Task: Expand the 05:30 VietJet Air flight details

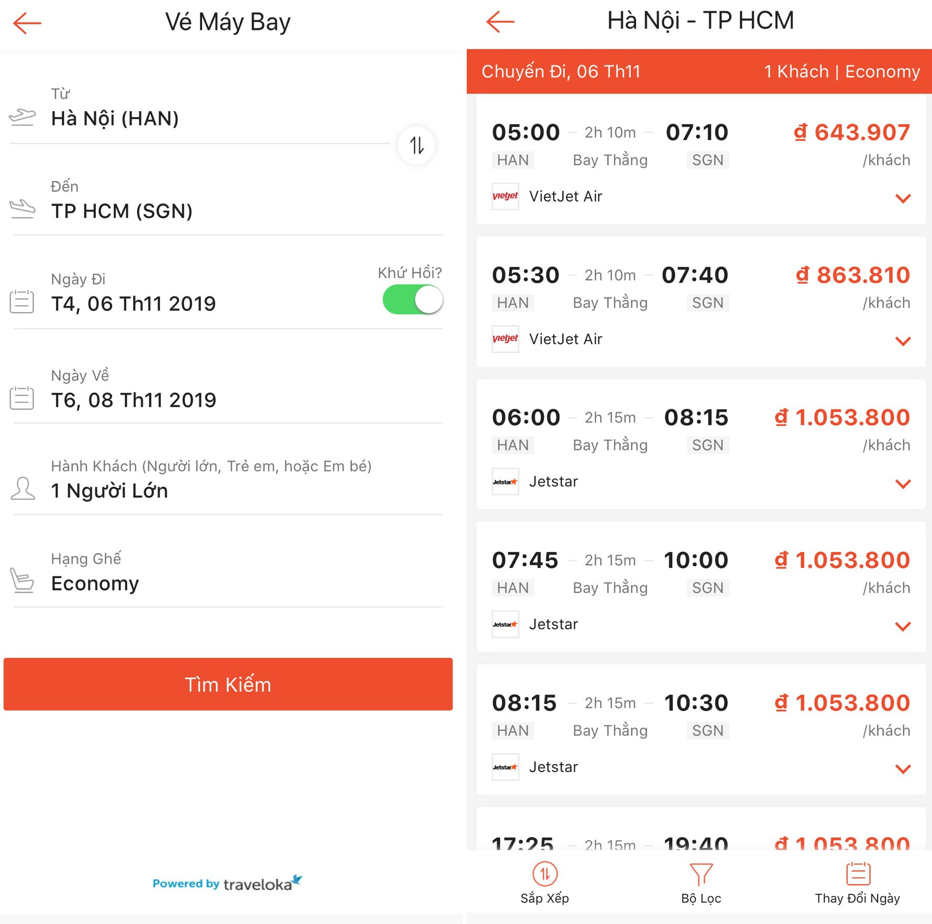Action: click(903, 341)
